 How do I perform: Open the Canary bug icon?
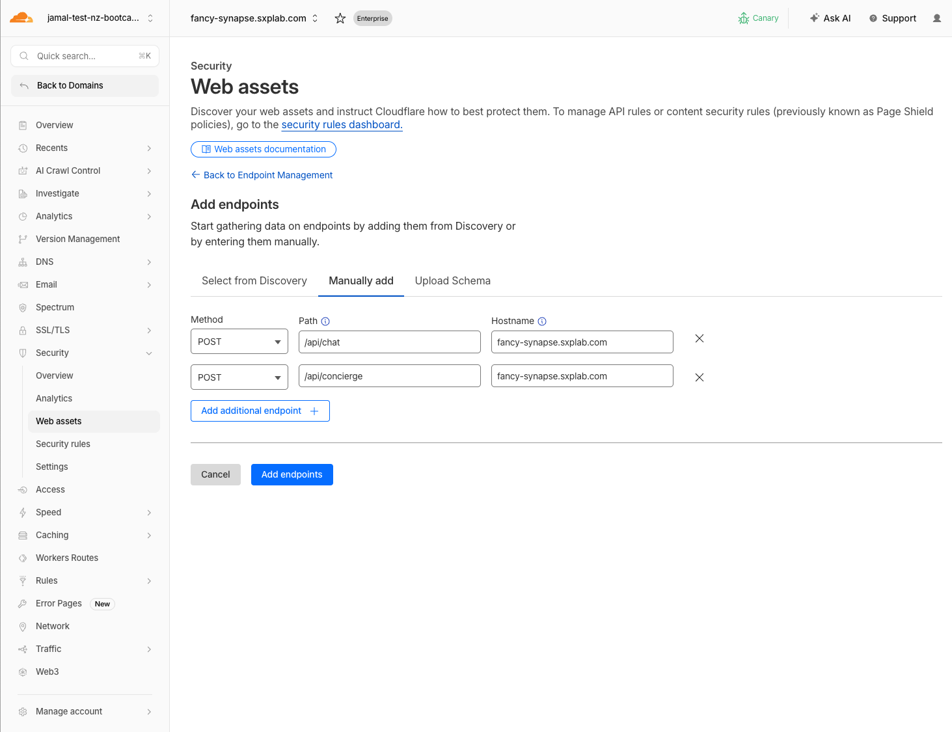(x=744, y=18)
